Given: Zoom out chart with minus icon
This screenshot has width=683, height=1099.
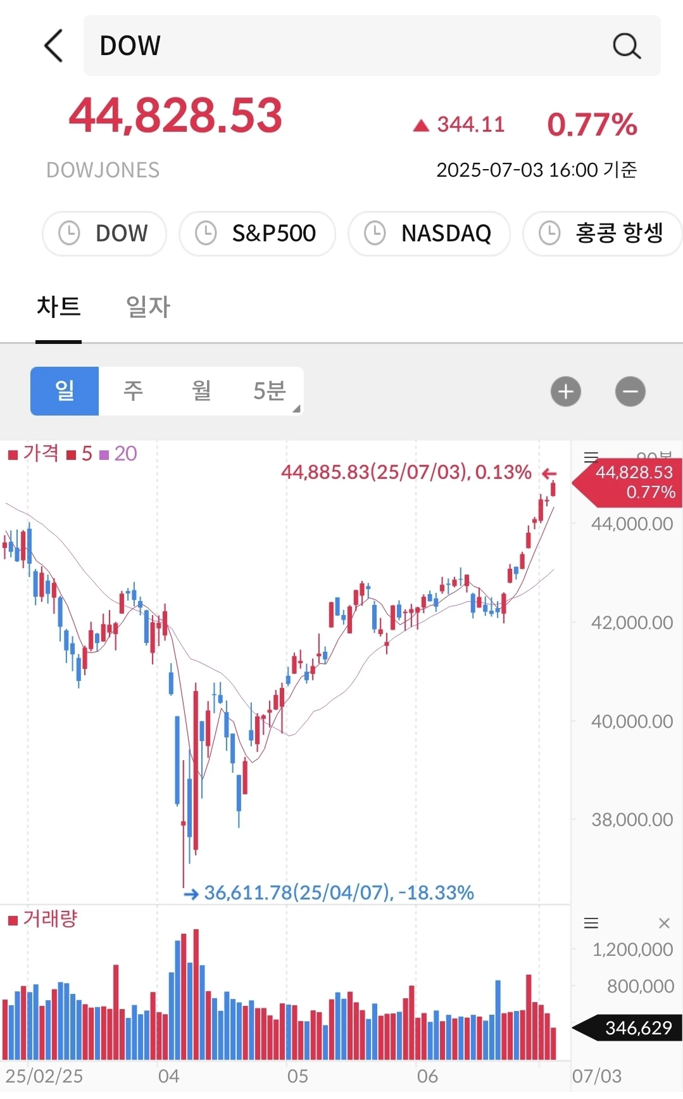Looking at the screenshot, I should pyautogui.click(x=630, y=391).
